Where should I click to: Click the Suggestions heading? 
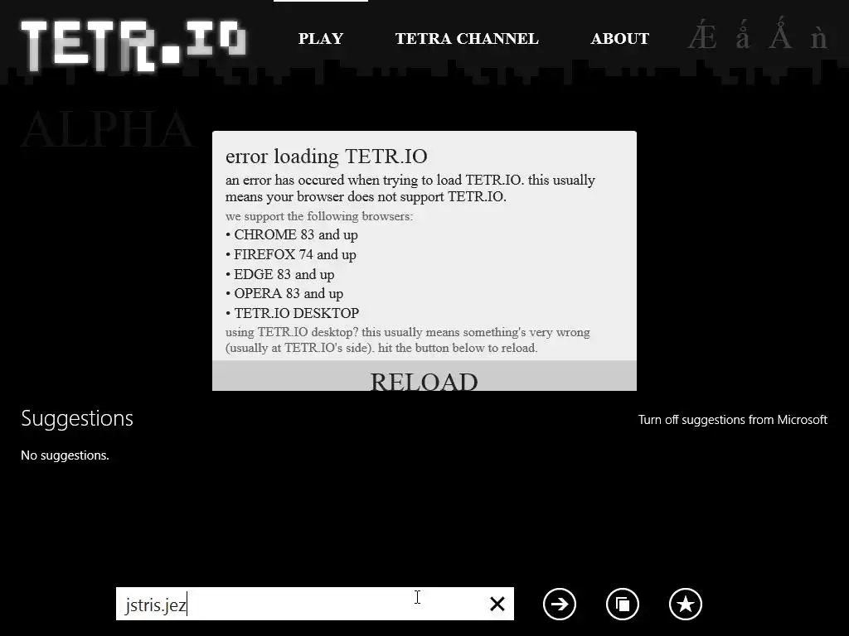point(77,418)
